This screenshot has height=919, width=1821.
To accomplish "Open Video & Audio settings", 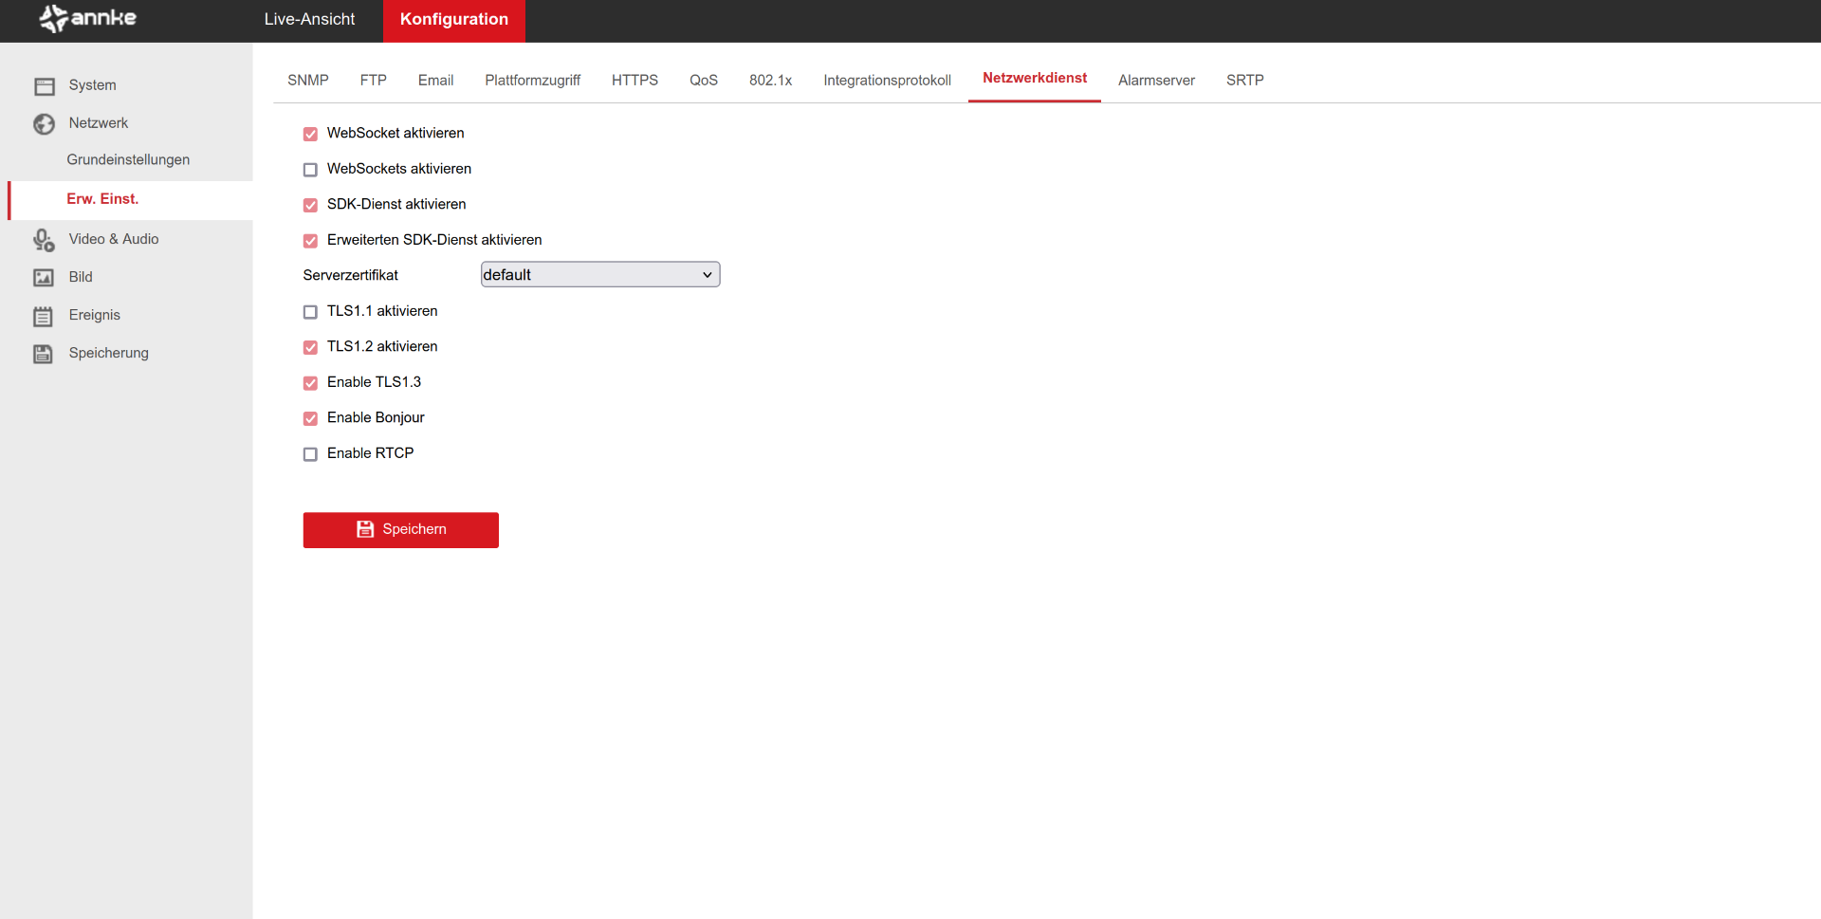I will coord(114,239).
